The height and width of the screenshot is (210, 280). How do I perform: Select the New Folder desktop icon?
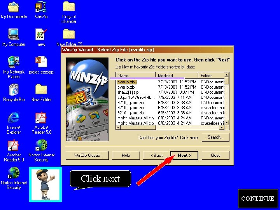point(42,93)
